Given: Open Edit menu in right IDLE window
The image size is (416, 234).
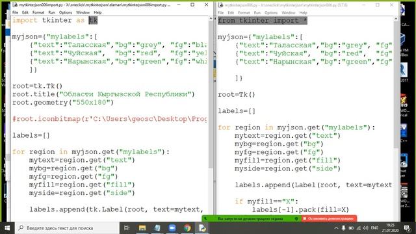Looking at the screenshot, I should tap(231, 13).
